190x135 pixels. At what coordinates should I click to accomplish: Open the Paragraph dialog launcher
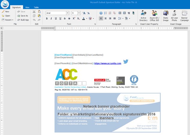coord(136,24)
